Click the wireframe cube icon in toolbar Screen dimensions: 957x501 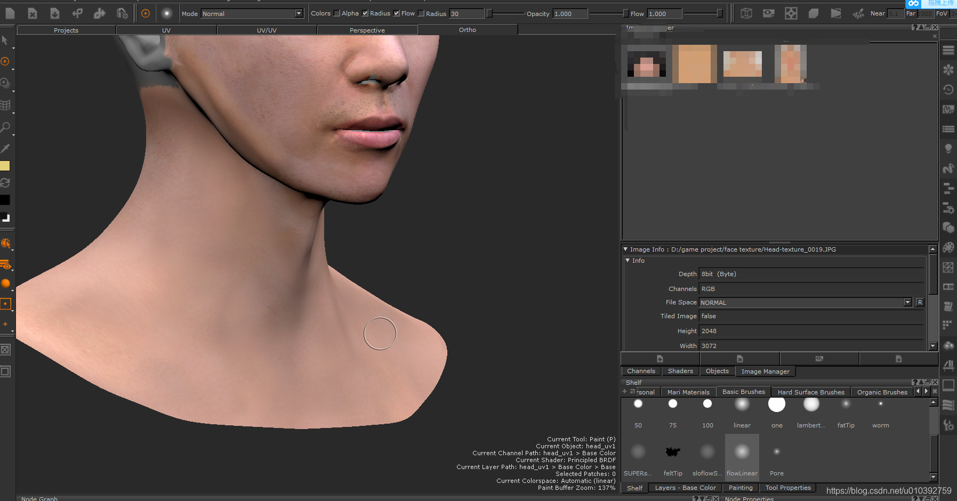tap(746, 13)
